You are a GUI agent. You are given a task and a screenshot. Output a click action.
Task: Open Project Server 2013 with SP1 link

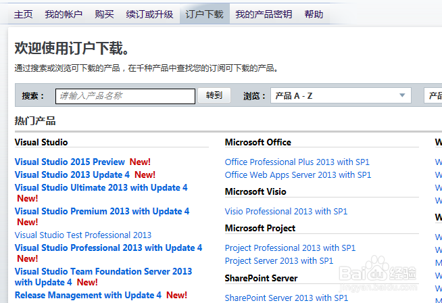279,260
